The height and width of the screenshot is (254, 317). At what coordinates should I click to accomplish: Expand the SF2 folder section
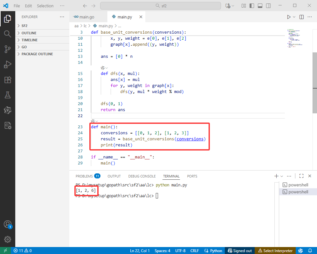coord(42,26)
